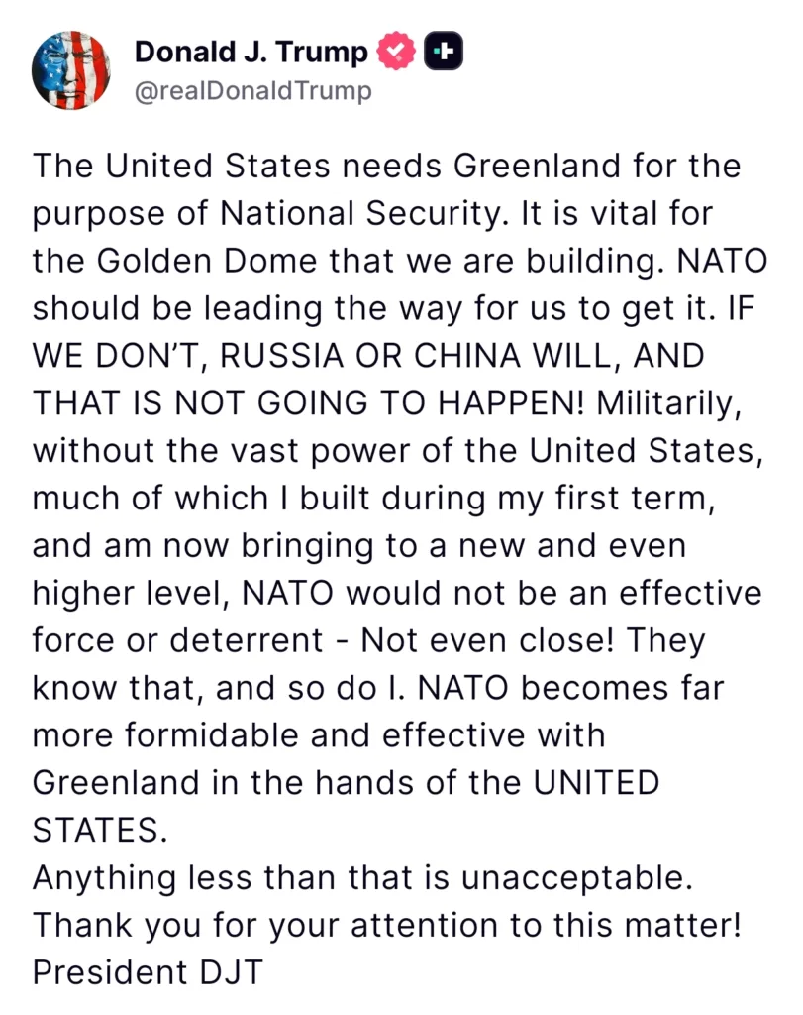
Task: Open the Donald J. Trump display name
Action: coord(251,52)
